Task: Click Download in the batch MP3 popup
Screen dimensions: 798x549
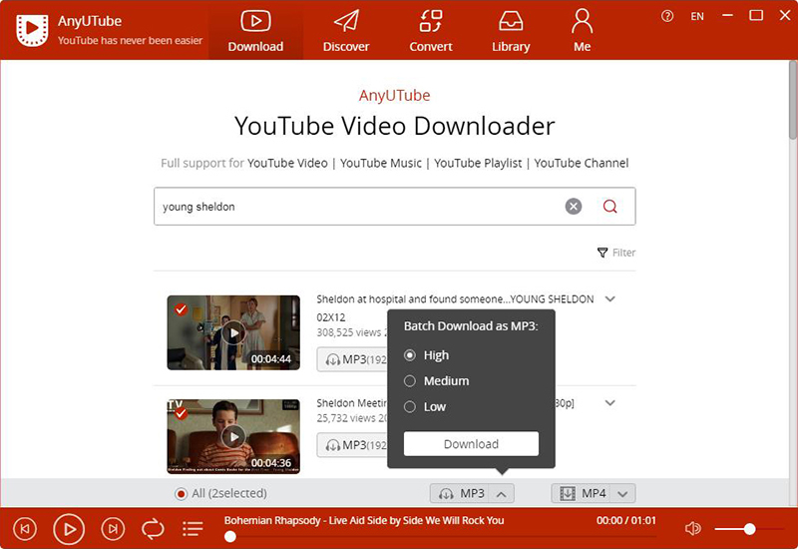Action: 471,444
